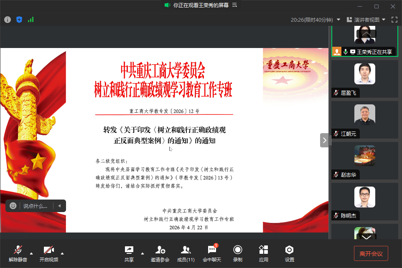
Task: Click the 说点什么... chat input
Action: tap(35, 206)
